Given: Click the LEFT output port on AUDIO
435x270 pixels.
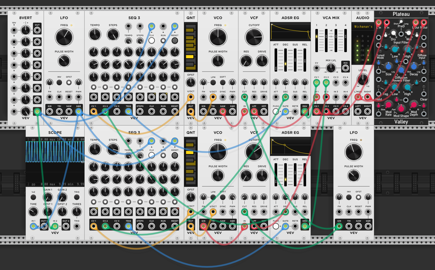Looking at the screenshot, I should coord(358,111).
